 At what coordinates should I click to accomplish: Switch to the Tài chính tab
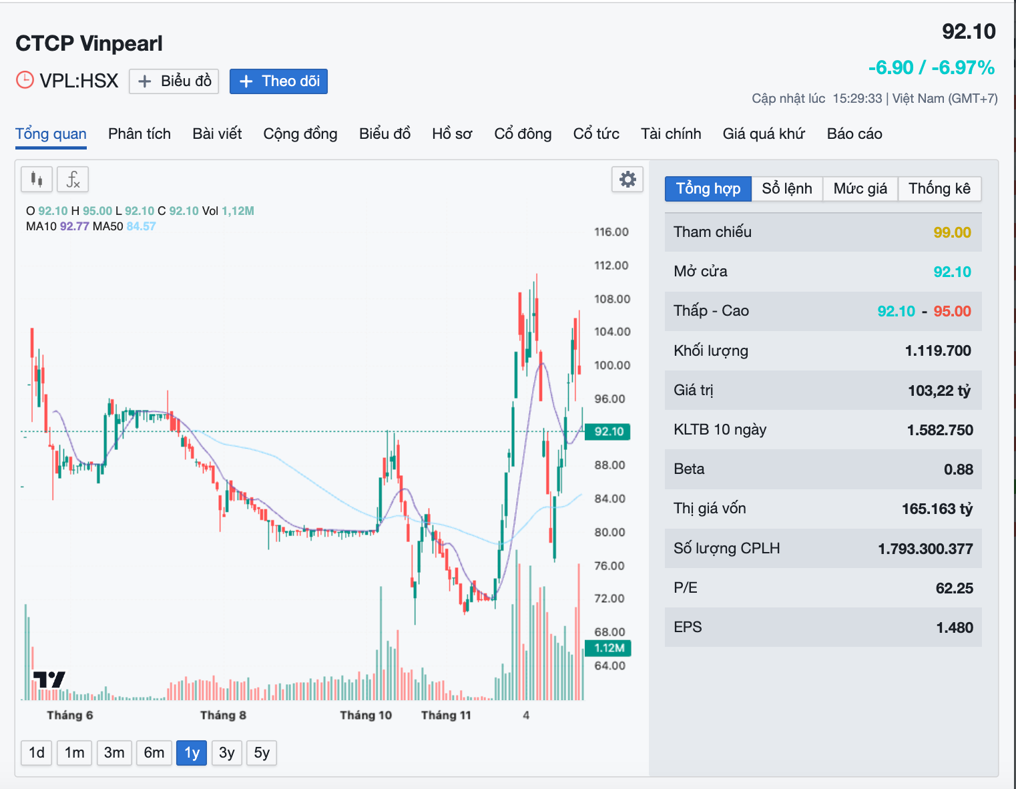pyautogui.click(x=671, y=134)
